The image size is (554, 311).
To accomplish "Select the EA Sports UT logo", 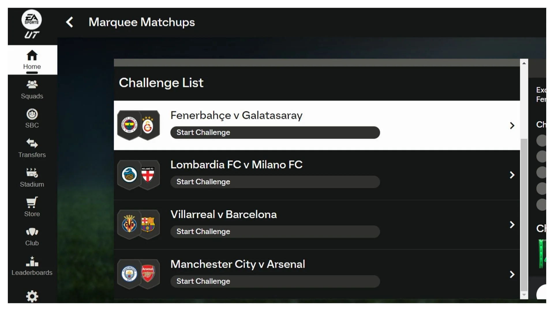I will click(31, 25).
